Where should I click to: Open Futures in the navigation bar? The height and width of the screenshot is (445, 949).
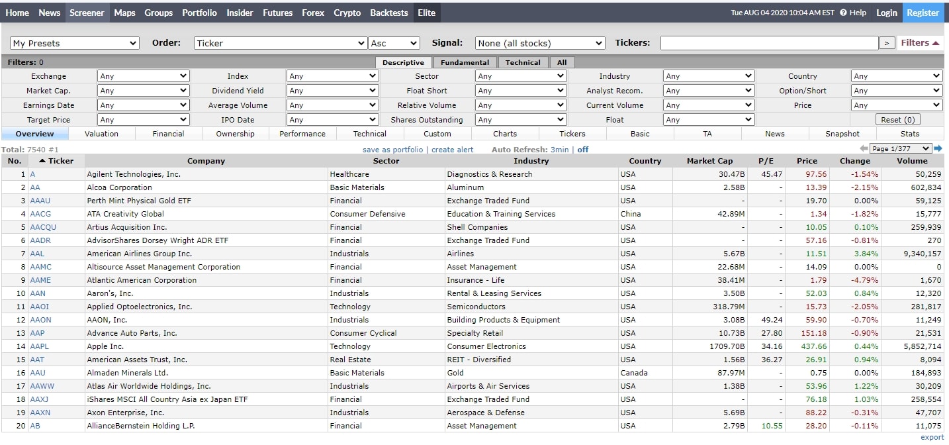[277, 13]
